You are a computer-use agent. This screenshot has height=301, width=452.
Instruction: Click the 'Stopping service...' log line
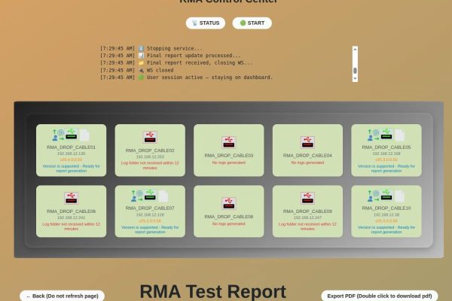[151, 48]
